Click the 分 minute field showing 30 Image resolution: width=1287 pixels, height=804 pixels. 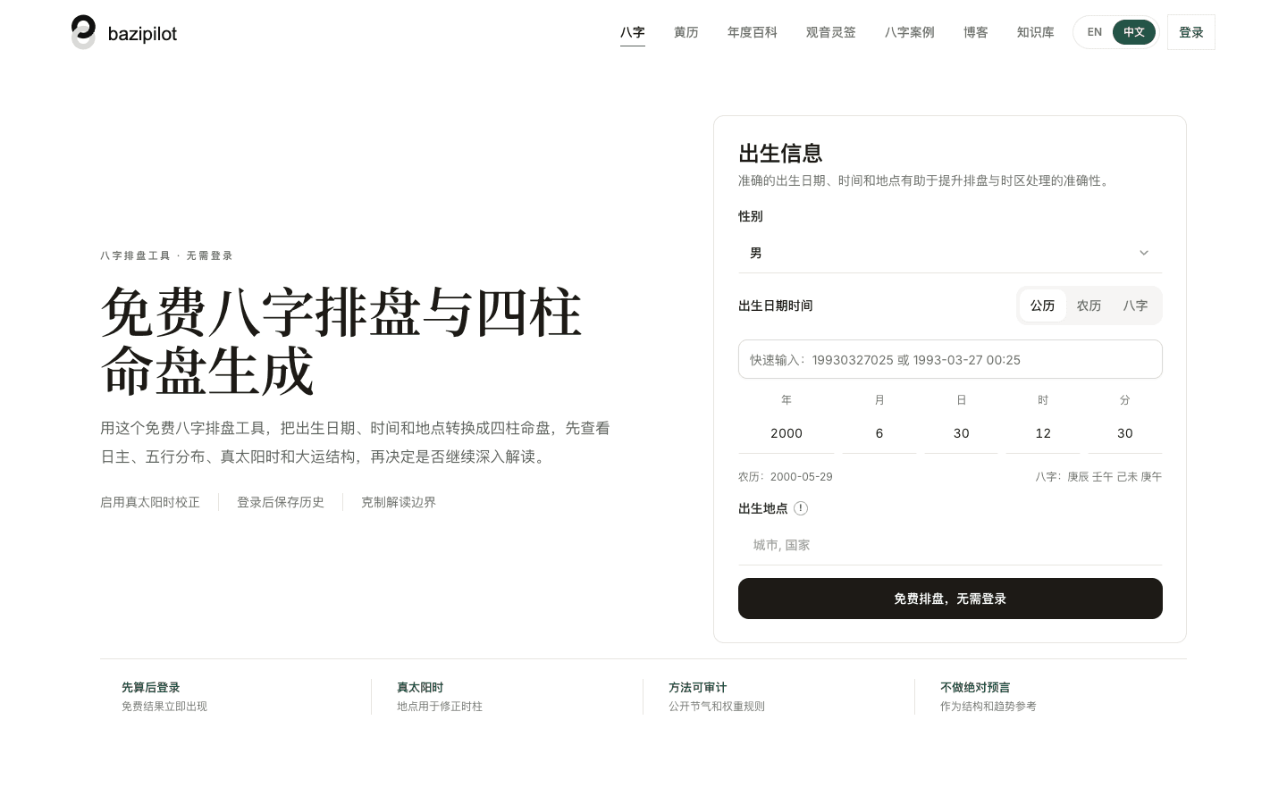click(x=1125, y=433)
